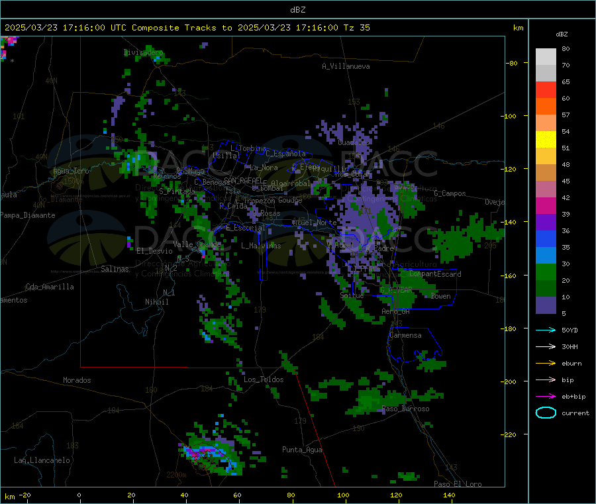The height and width of the screenshot is (504, 596).
Task: Click the cyan 50YD arrow legend icon
Action: pyautogui.click(x=546, y=330)
